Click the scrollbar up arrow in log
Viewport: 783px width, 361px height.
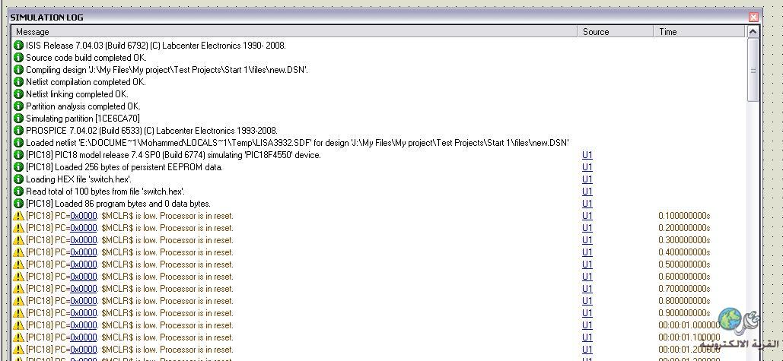pyautogui.click(x=753, y=32)
